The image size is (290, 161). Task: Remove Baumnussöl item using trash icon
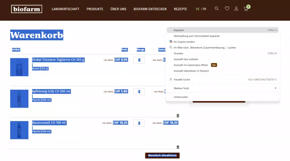[178, 147]
